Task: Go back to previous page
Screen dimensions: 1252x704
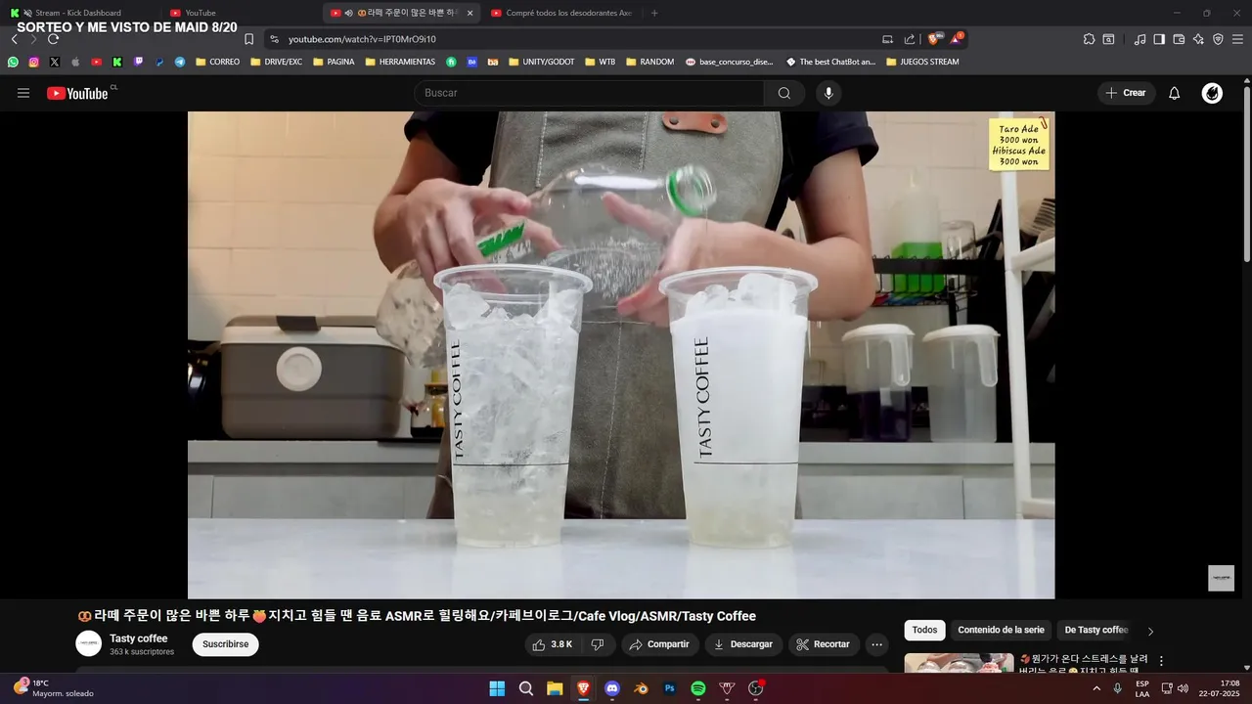Action: point(14,39)
